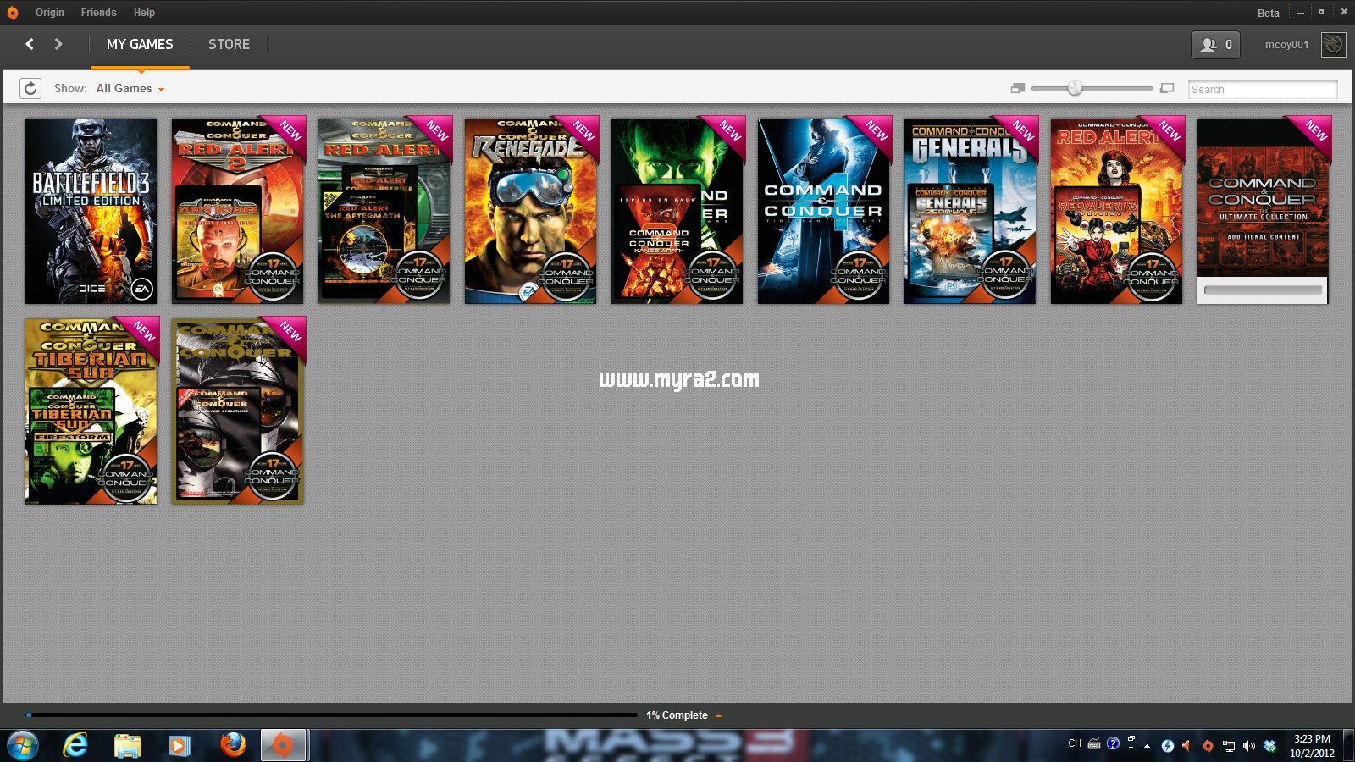Open network status tray icon
Viewport: 1355px width, 762px height.
pyautogui.click(x=1229, y=746)
